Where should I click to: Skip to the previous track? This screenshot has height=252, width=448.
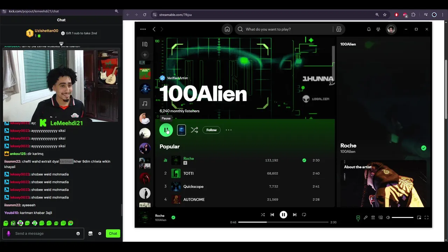272,215
